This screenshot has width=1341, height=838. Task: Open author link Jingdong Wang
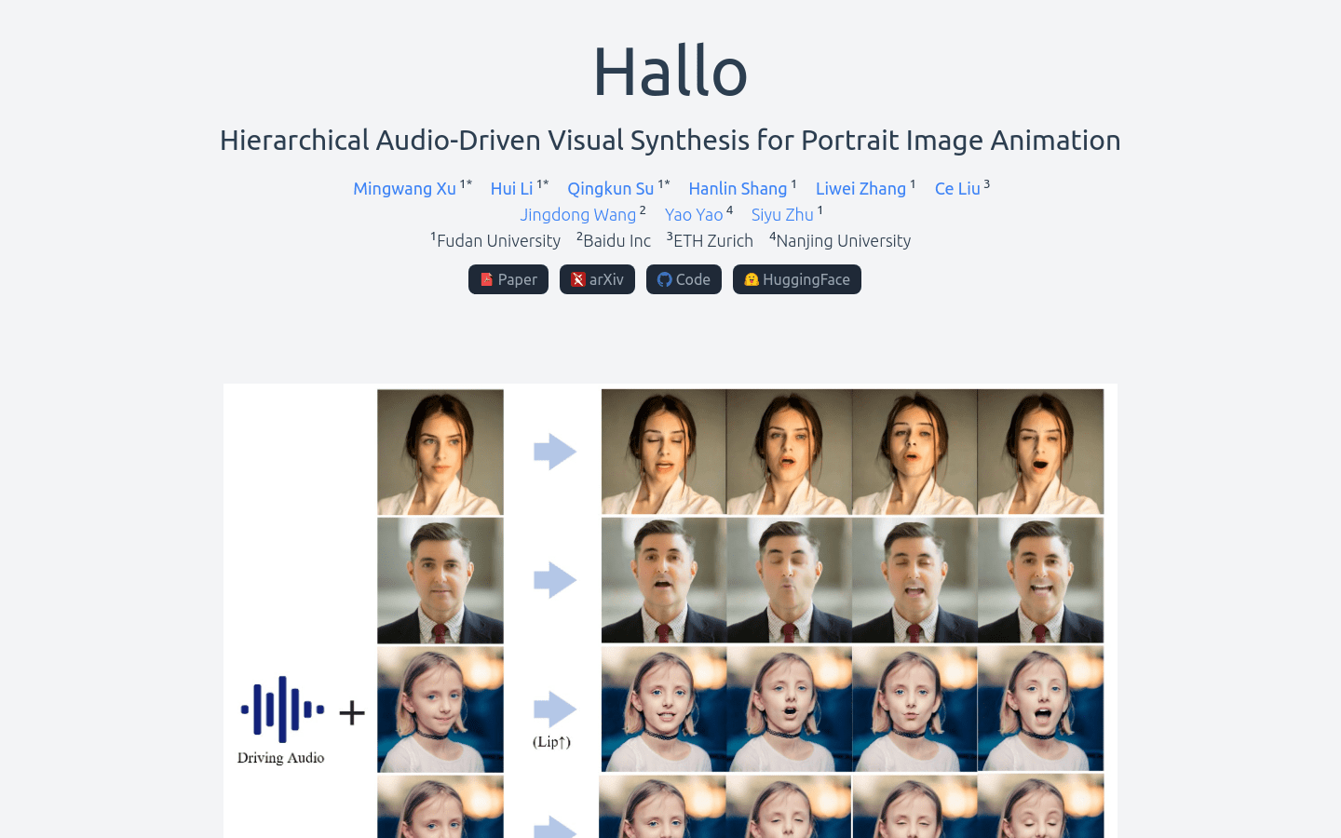tap(577, 214)
